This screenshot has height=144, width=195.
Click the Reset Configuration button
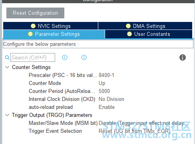pyautogui.click(x=35, y=13)
